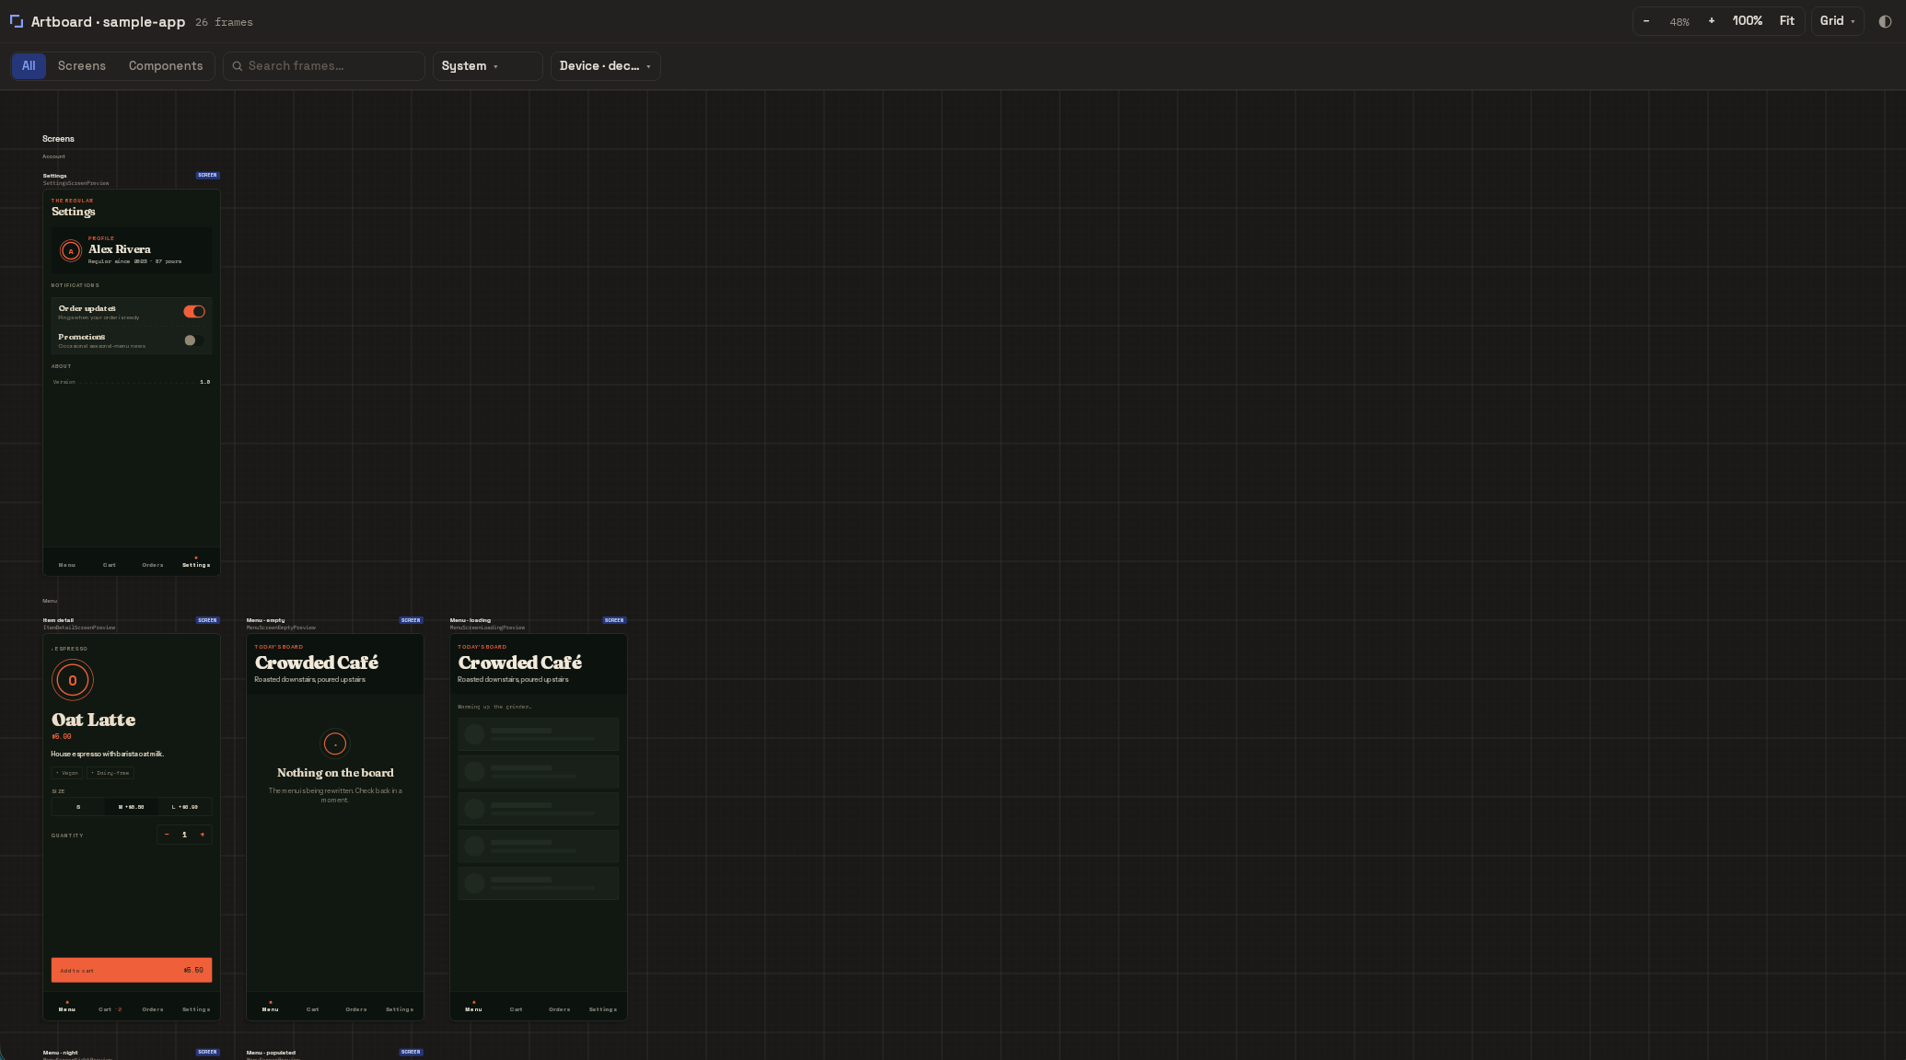
Task: Zoom out with the minus button
Action: [x=1646, y=21]
